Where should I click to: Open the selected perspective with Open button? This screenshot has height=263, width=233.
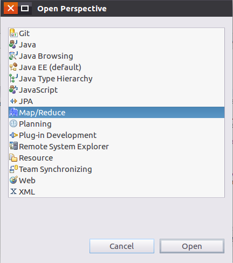click(192, 246)
